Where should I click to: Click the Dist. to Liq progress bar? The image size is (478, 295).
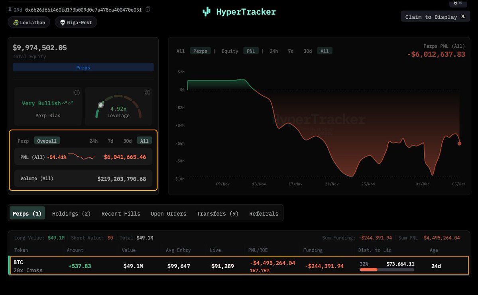tap(387, 270)
